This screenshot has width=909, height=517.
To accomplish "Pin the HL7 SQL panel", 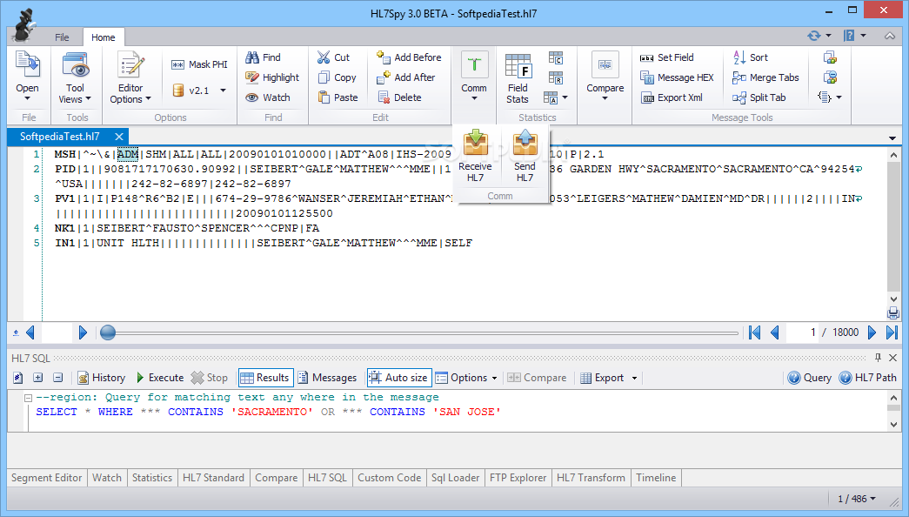I will pos(878,358).
